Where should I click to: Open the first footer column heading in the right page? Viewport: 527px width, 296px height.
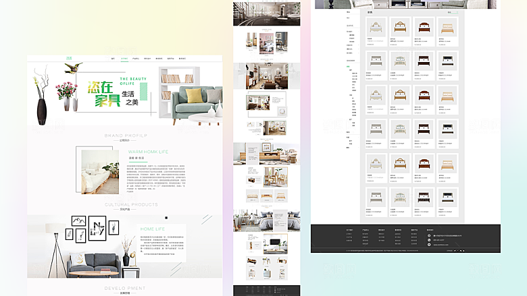[x=349, y=230]
